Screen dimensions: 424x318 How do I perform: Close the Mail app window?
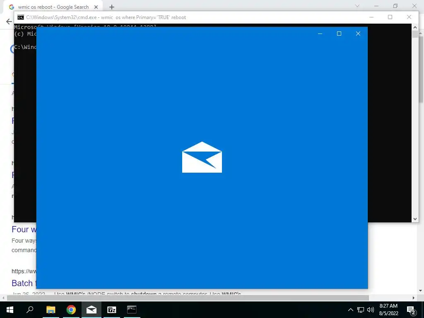point(358,34)
